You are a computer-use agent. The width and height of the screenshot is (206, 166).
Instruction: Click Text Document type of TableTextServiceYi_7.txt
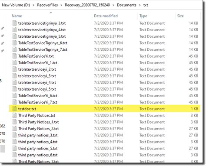coord(152,102)
